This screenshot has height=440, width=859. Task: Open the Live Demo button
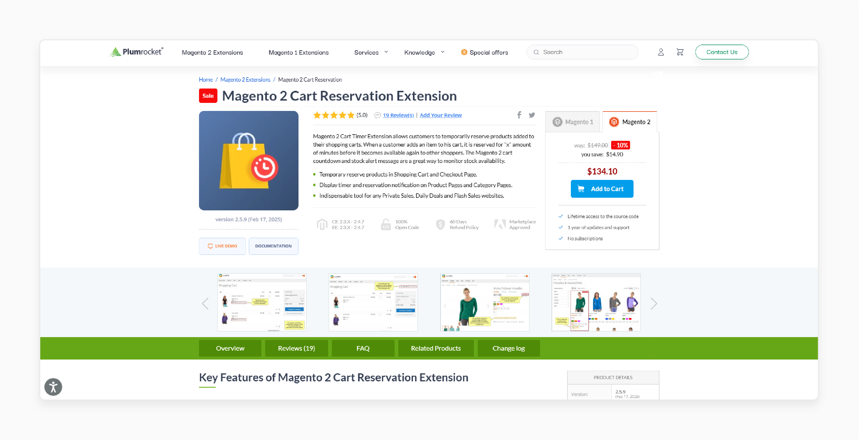point(222,246)
